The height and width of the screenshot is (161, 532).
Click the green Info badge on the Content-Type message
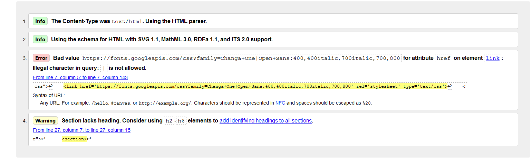(x=40, y=21)
